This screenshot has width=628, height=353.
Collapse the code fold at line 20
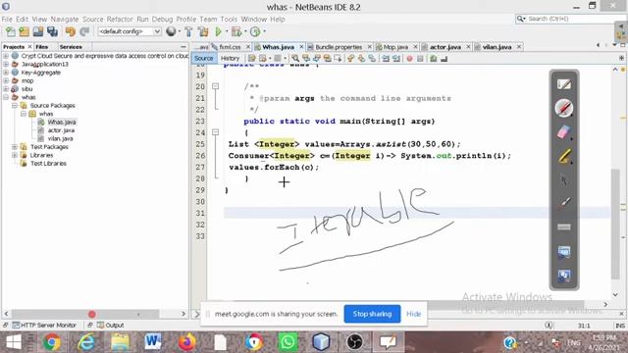tap(216, 86)
